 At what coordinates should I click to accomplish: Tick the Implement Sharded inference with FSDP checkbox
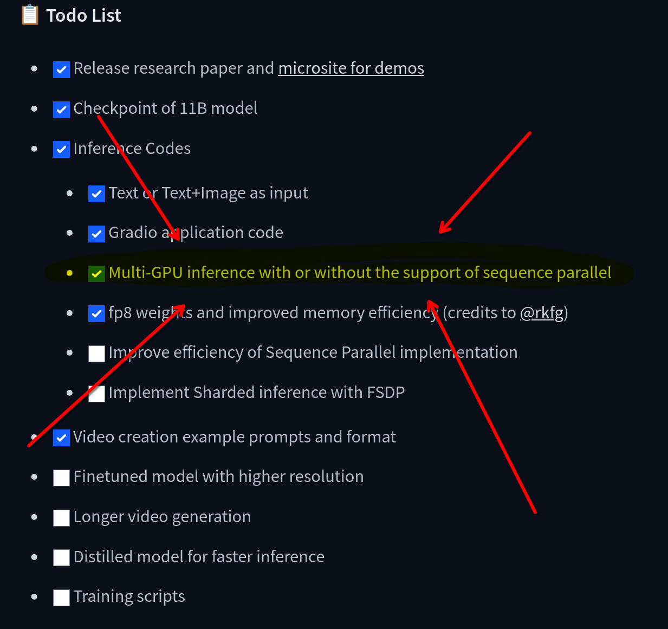coord(96,394)
